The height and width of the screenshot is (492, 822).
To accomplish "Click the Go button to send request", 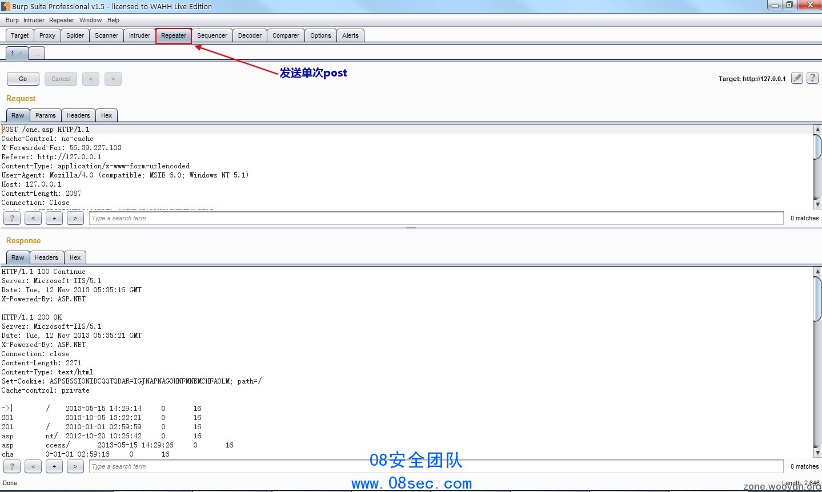I will pos(23,79).
